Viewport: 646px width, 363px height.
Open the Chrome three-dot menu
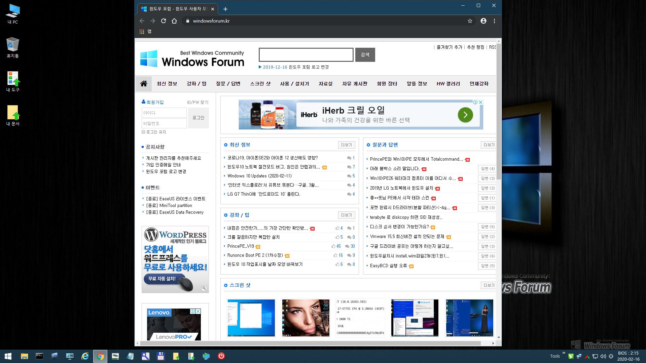pyautogui.click(x=494, y=21)
